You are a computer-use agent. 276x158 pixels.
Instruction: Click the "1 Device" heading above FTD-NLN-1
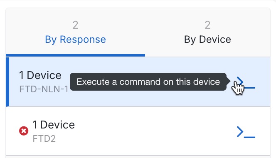(40, 75)
